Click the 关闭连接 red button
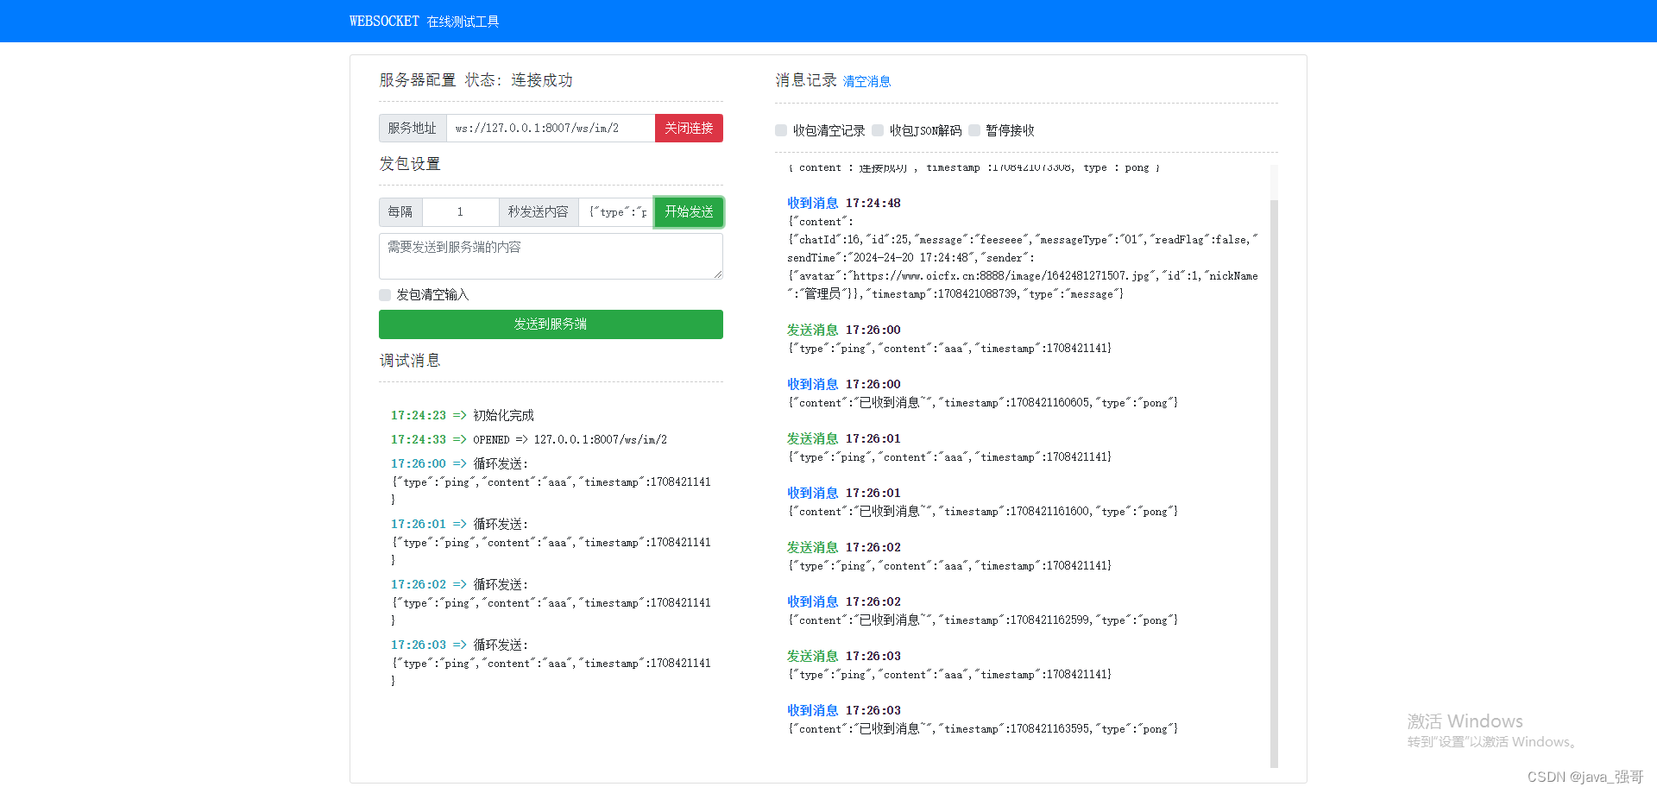This screenshot has width=1657, height=793. [689, 128]
